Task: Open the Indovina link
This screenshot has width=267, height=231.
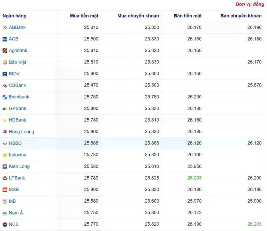Action: (17, 155)
